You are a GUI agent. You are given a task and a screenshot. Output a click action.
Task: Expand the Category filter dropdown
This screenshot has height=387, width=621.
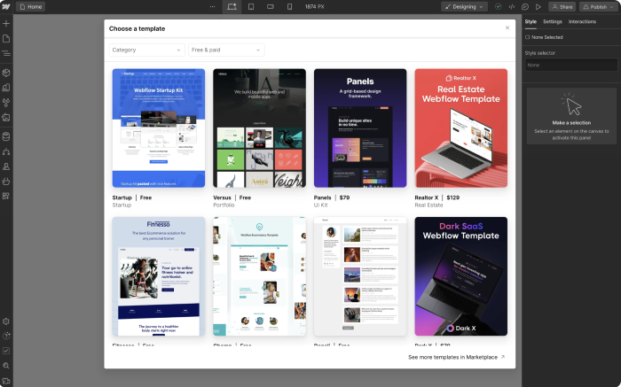coord(146,50)
